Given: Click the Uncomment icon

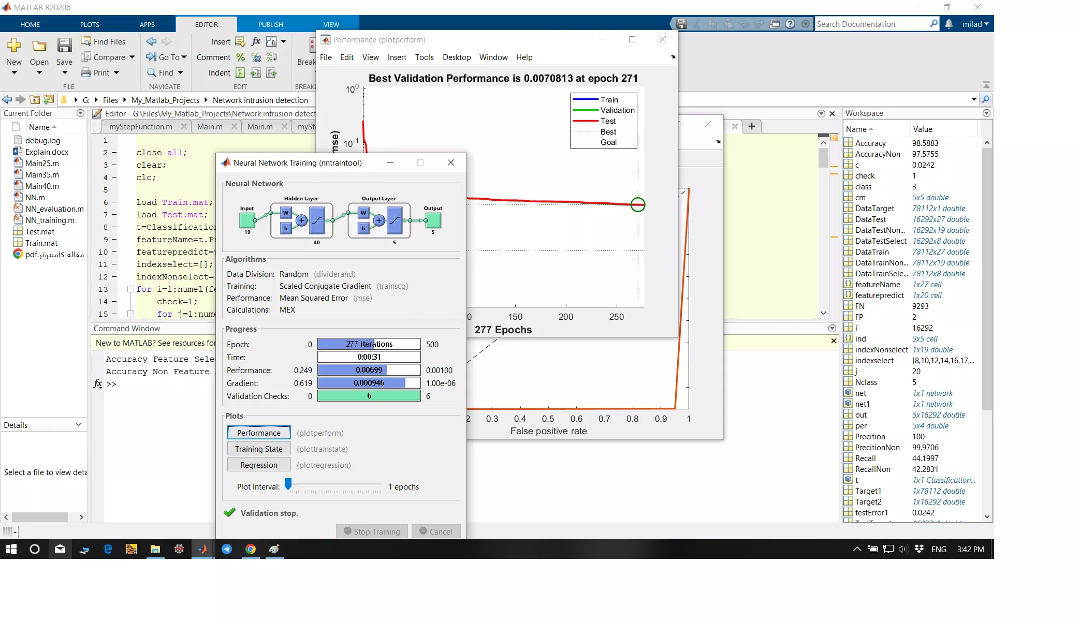Looking at the screenshot, I should pyautogui.click(x=256, y=57).
